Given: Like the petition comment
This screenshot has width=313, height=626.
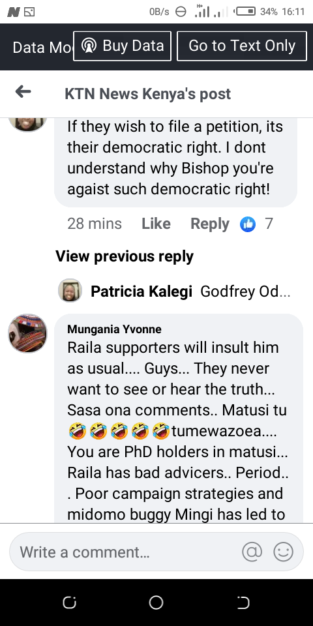Looking at the screenshot, I should 156,224.
